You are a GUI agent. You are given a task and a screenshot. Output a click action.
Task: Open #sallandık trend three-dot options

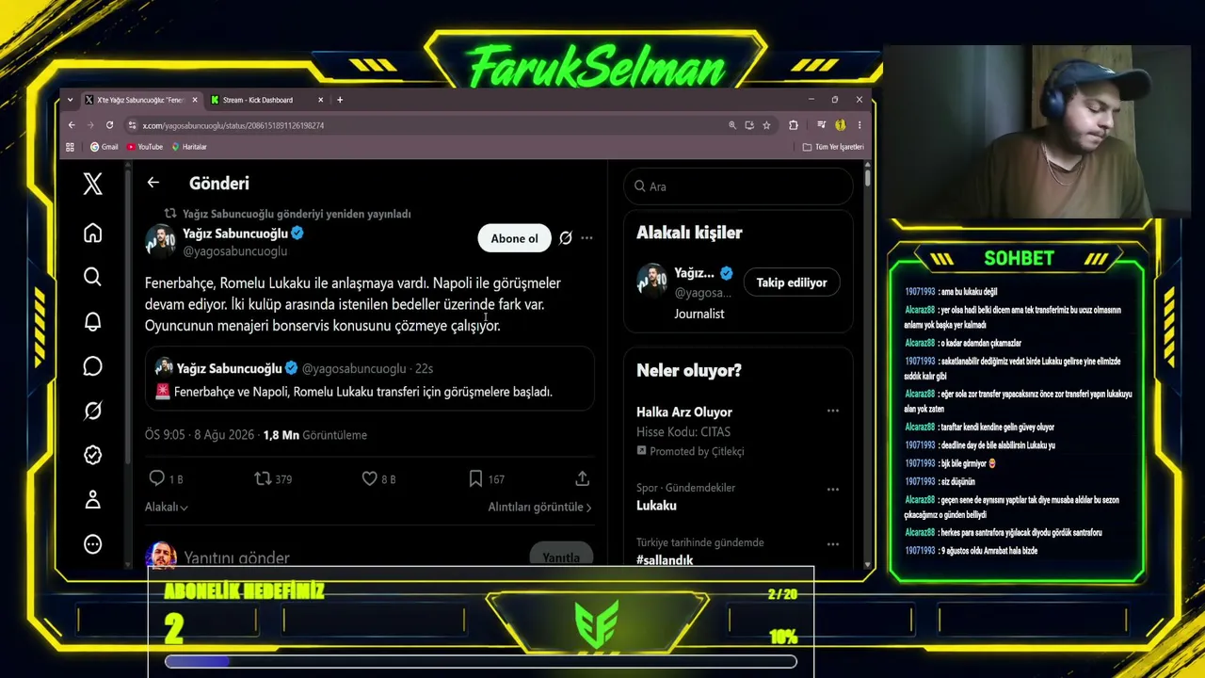(x=832, y=544)
